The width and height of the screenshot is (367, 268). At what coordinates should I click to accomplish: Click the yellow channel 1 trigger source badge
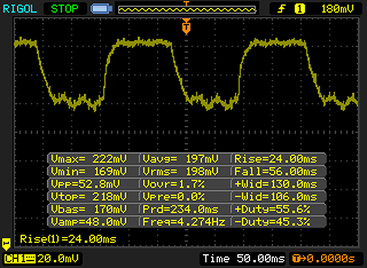[300, 9]
